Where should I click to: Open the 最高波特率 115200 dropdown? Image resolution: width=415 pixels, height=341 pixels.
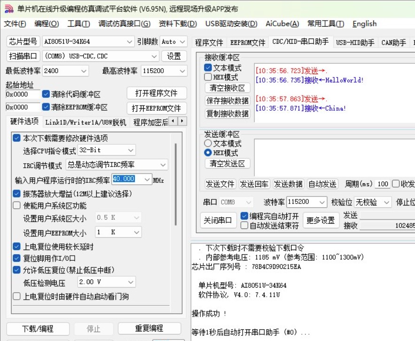pyautogui.click(x=182, y=71)
